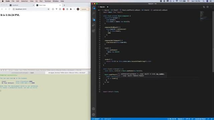The width and height of the screenshot is (214, 120).
Task: Open the Source Control view in VS Code
Action: coord(94,19)
